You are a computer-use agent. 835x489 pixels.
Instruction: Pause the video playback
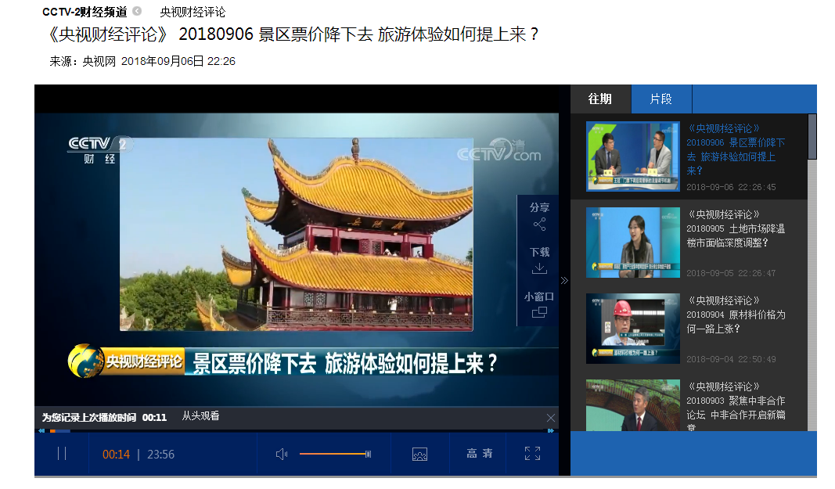[62, 454]
